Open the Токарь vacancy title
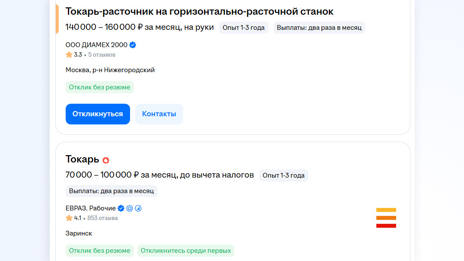Viewport: 464px width, 261px height. 82,159
